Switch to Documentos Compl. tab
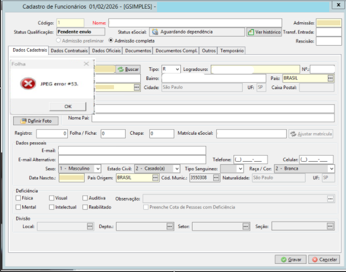Viewport: 346px width, 272px height. coord(176,51)
